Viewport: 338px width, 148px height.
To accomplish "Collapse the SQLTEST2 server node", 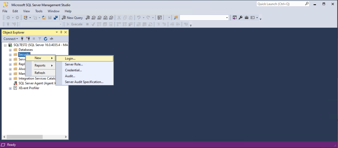I will (x=5, y=45).
